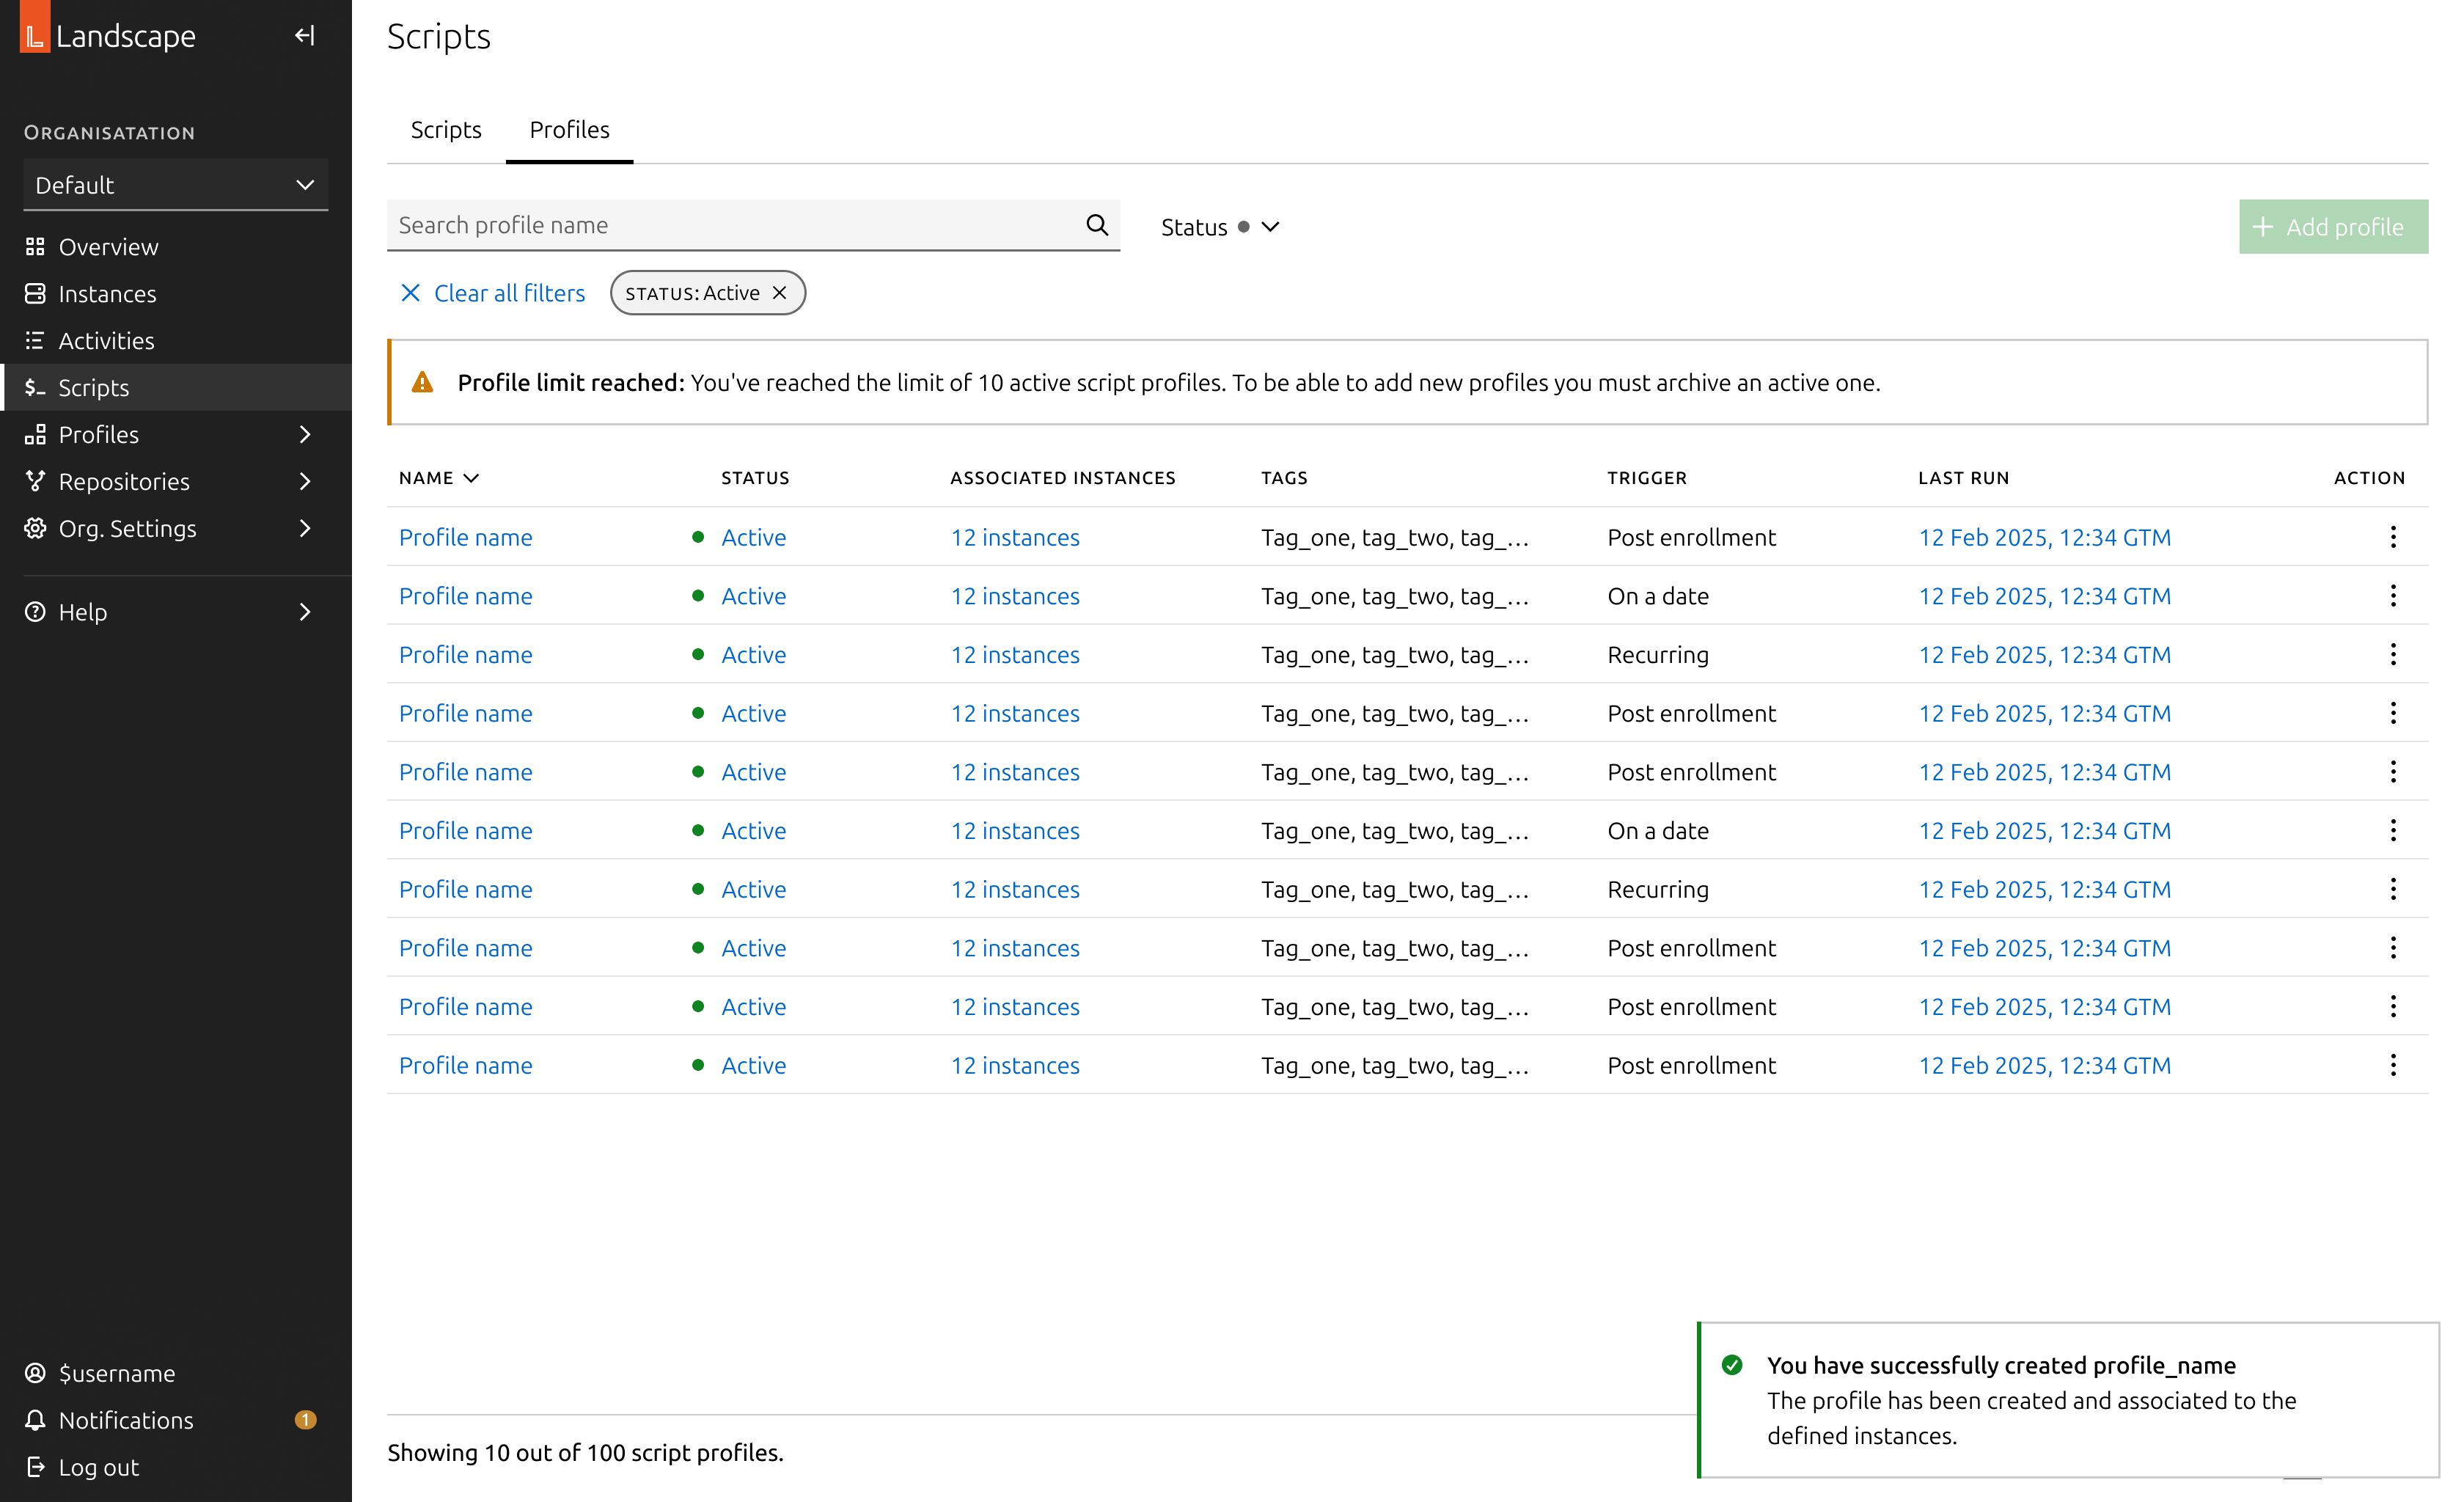2464x1502 pixels.
Task: Click 'On a date' trigger in second row
Action: (x=1658, y=596)
